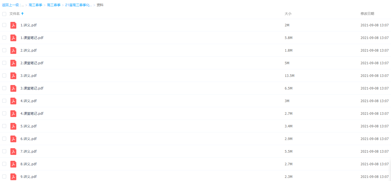Sort by 修改日期 column header
Image resolution: width=391 pixels, height=181 pixels.
367,14
